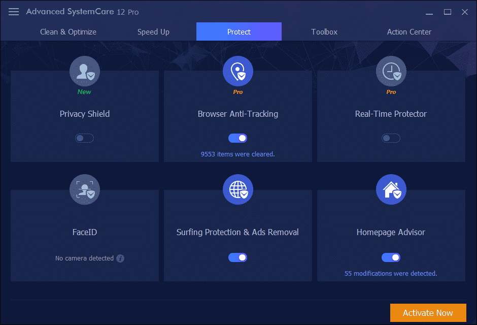This screenshot has width=477, height=325.
Task: Click the FaceID title
Action: 85,232
